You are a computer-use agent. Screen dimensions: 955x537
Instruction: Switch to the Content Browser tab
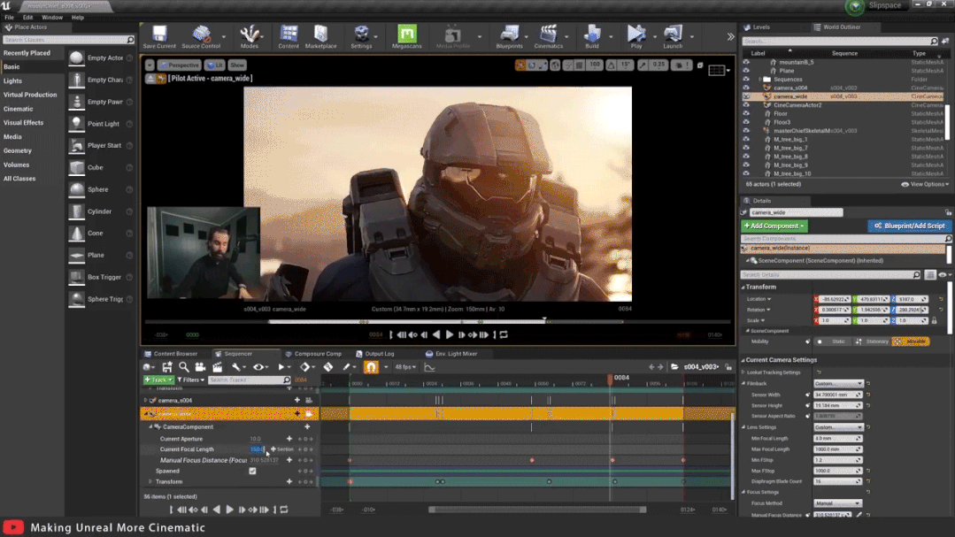coord(175,354)
